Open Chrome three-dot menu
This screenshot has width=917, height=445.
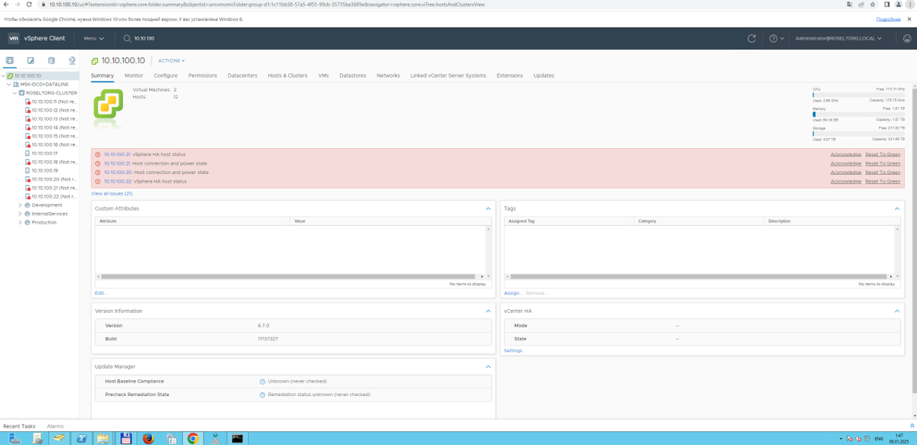coord(910,5)
